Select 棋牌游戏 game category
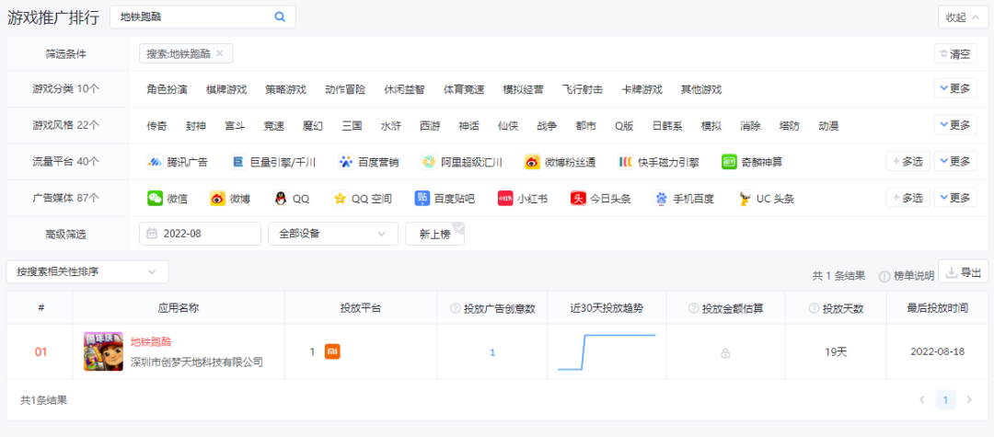Viewport: 994px width, 437px height. click(226, 89)
